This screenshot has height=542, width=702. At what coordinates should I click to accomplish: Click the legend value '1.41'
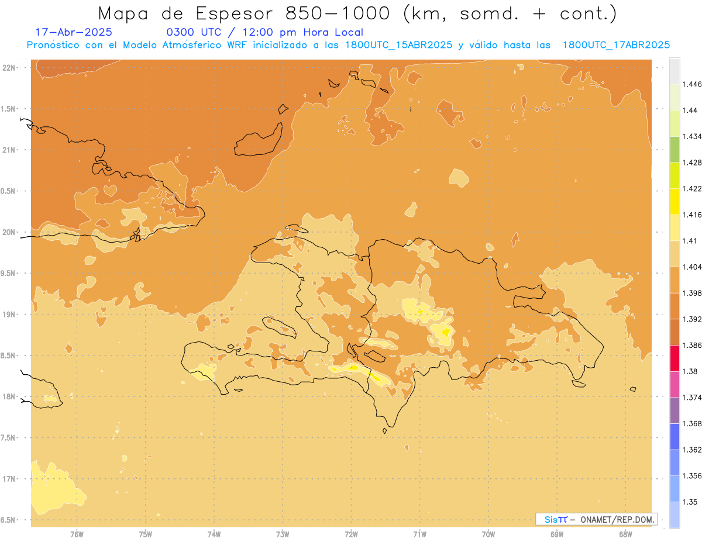tap(690, 241)
